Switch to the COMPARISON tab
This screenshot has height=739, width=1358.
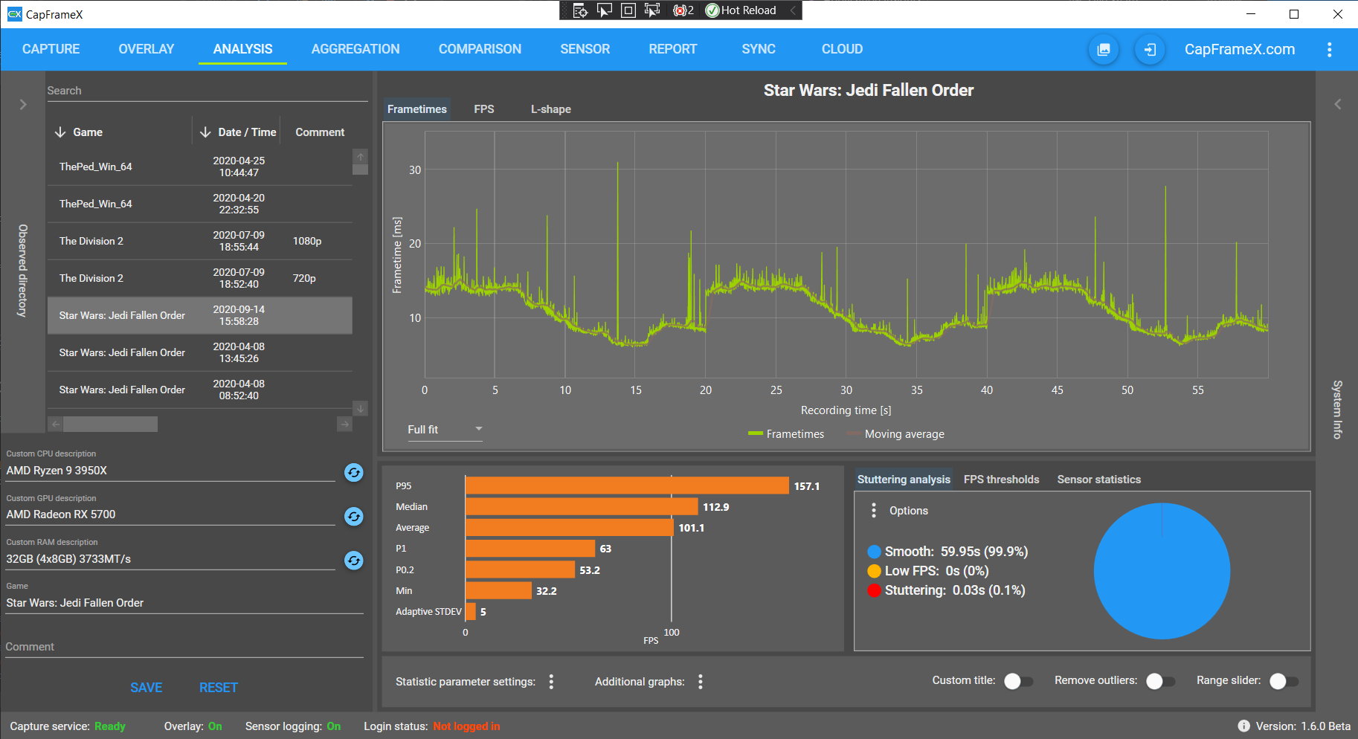tap(480, 49)
